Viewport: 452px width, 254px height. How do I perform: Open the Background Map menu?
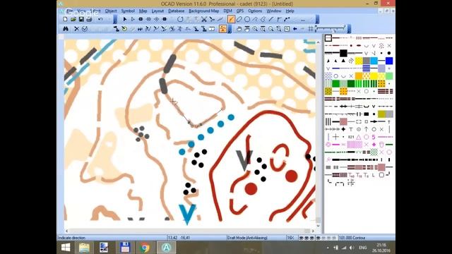(204, 11)
